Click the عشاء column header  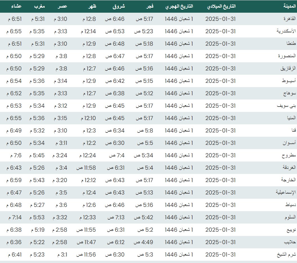point(16,6)
